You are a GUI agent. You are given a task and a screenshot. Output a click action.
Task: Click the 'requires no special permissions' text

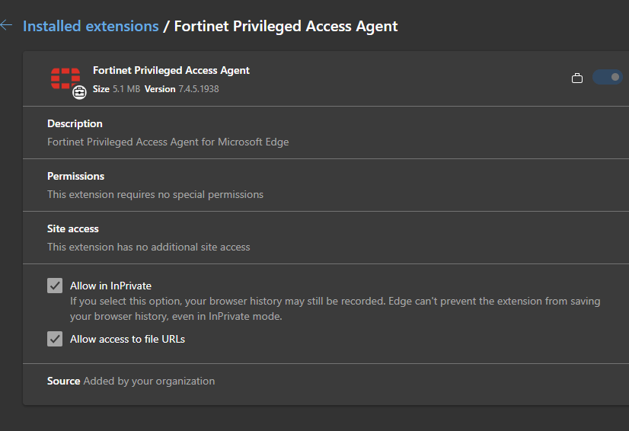pos(155,194)
